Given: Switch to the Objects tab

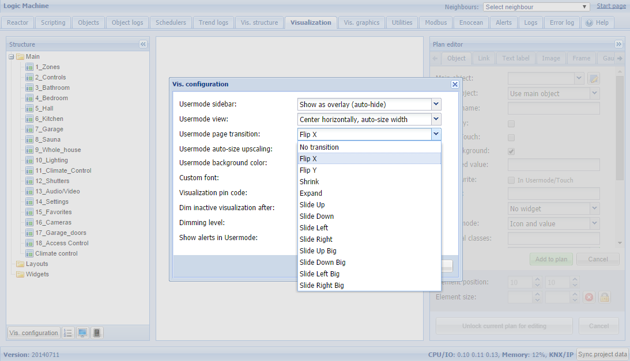Looking at the screenshot, I should click(x=88, y=22).
